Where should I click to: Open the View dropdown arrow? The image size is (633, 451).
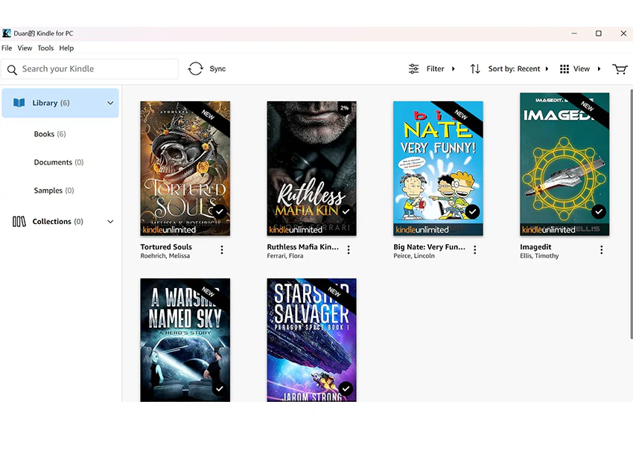tap(599, 69)
